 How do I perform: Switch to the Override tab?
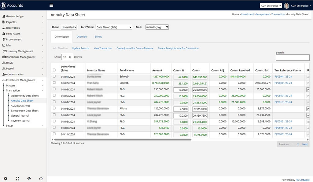pos(82,37)
